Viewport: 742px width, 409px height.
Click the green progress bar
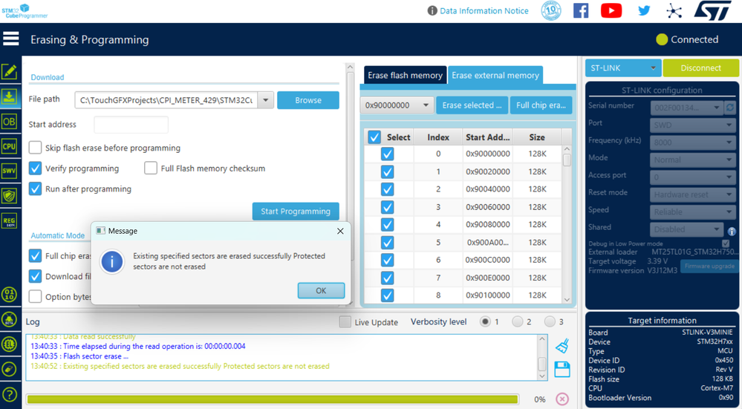272,399
